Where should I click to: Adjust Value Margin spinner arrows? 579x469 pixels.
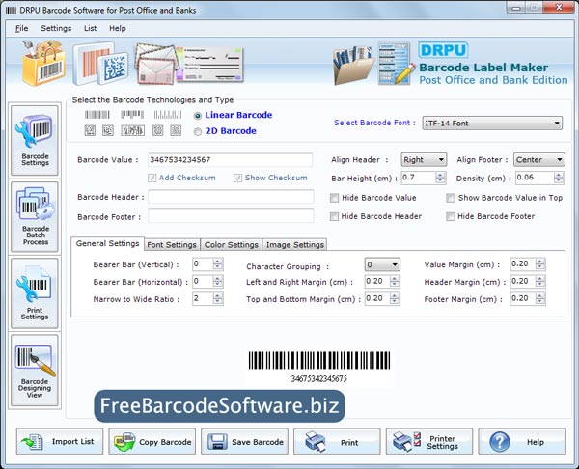pyautogui.click(x=540, y=264)
